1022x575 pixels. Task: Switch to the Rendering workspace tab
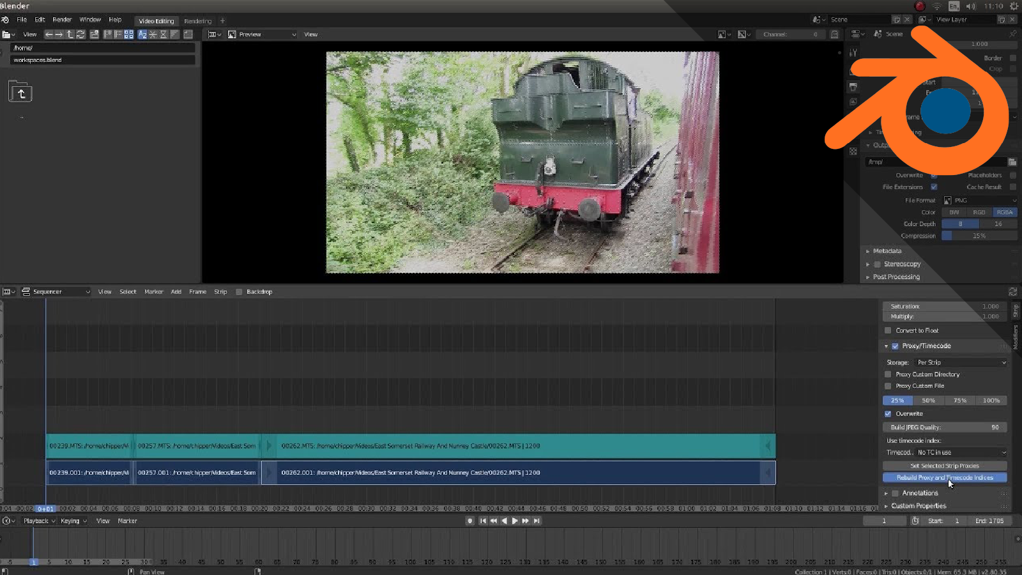pyautogui.click(x=198, y=21)
